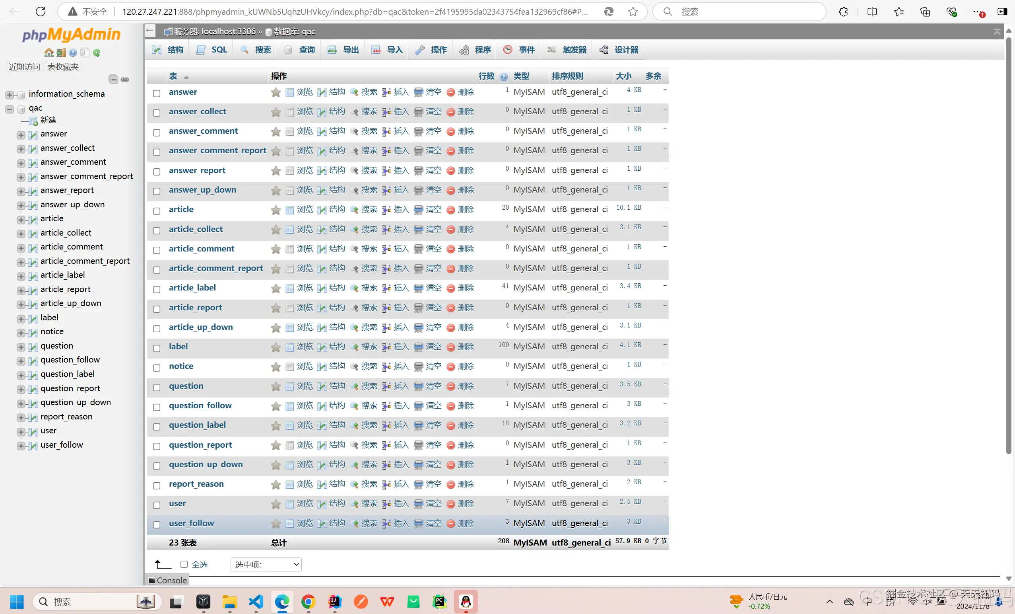Expand the article_label tree node
The height and width of the screenshot is (614, 1015).
point(20,276)
